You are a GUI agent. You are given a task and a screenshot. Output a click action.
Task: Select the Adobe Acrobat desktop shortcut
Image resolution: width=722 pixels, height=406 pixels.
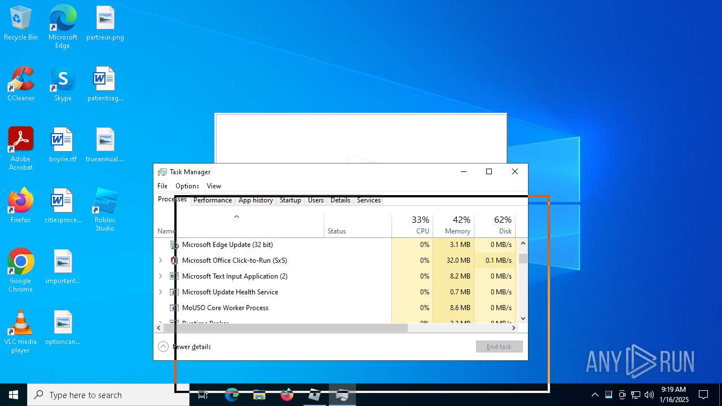point(21,149)
